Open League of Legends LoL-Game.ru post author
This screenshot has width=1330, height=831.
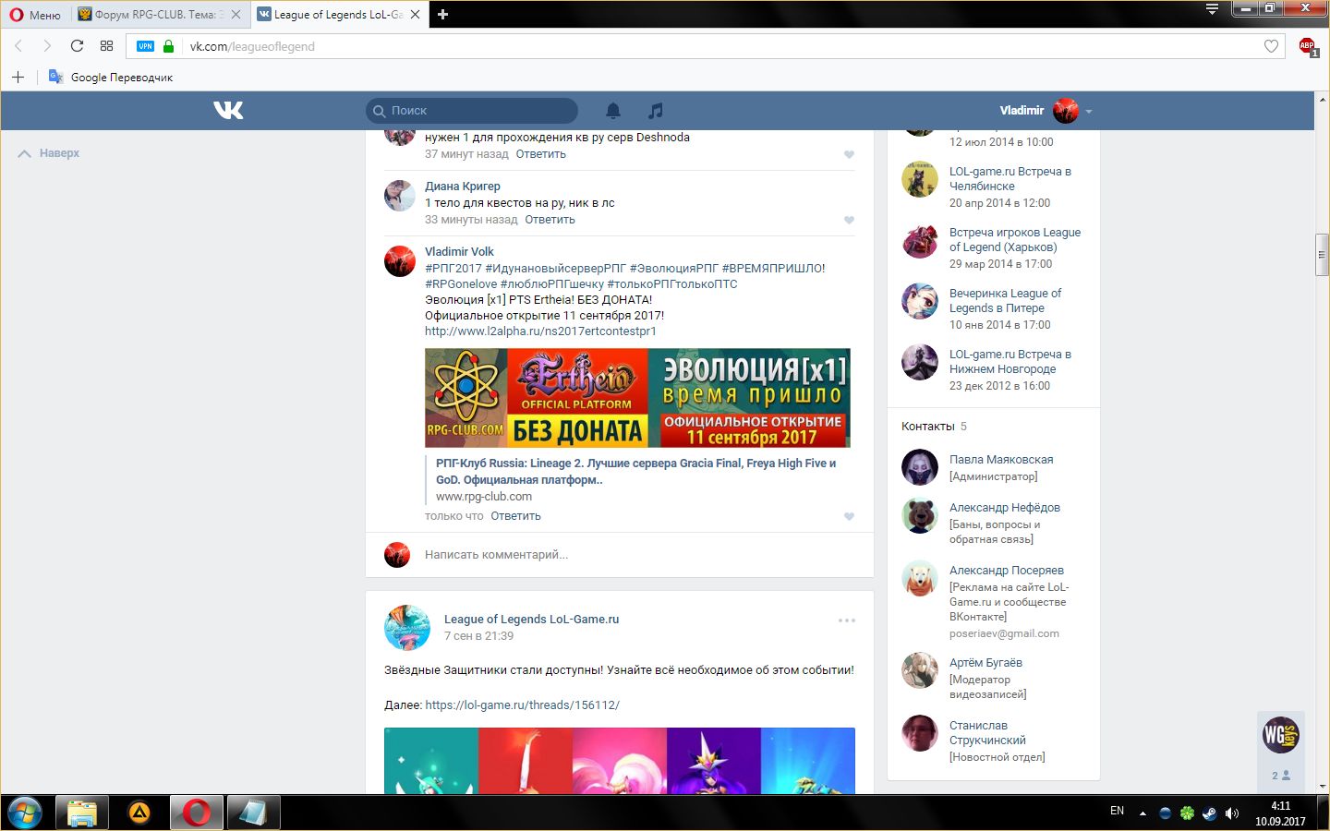(531, 619)
